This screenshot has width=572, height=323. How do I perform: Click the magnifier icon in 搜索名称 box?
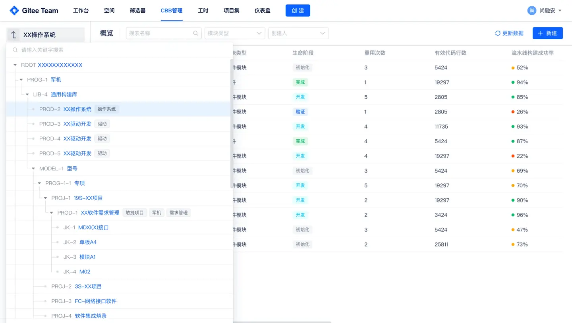[x=195, y=33]
